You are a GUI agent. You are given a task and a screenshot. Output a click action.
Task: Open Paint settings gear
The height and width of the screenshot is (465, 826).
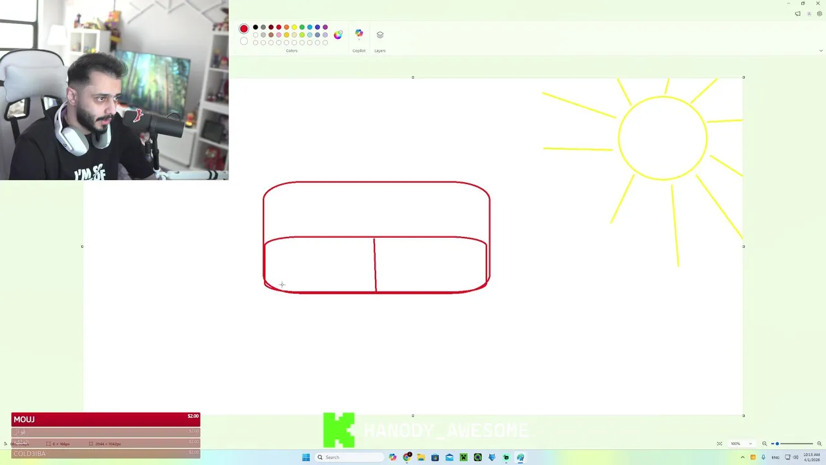tap(820, 14)
